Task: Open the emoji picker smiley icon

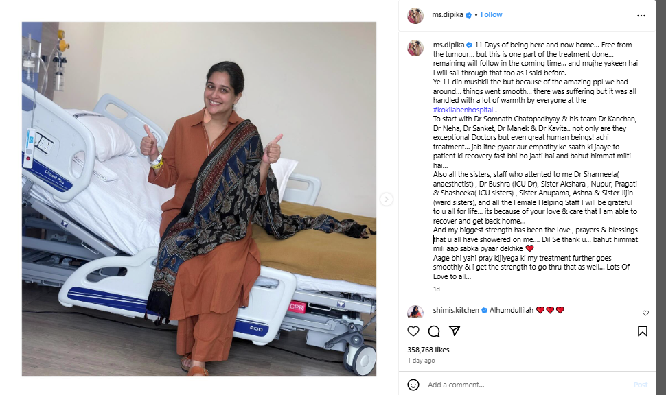Action: click(413, 385)
